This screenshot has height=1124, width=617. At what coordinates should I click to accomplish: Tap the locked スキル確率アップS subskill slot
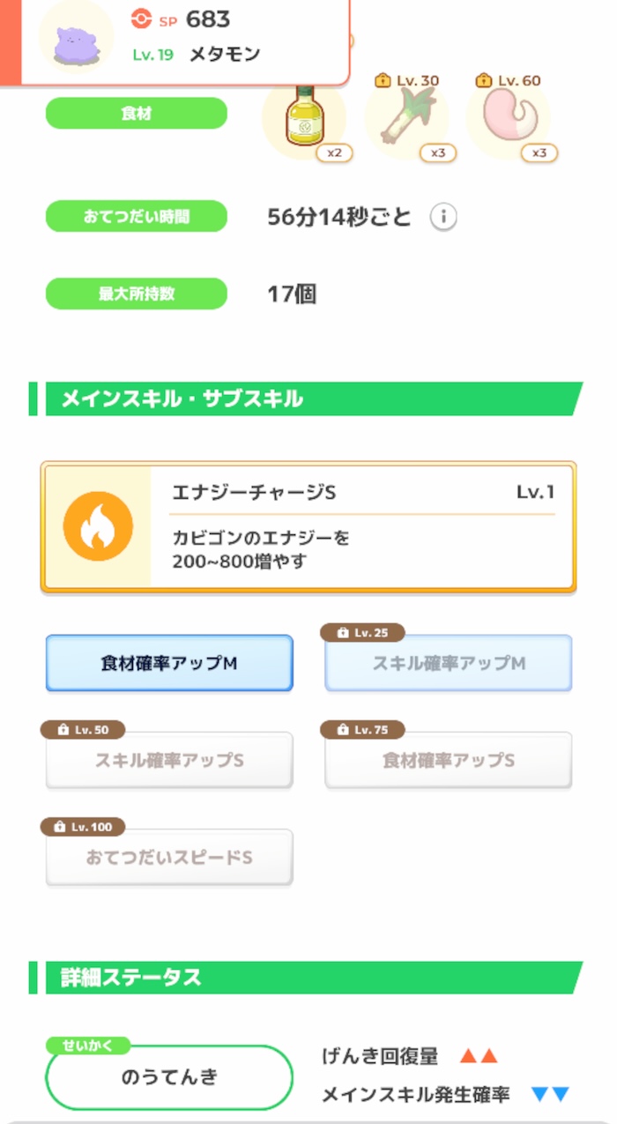point(168,760)
